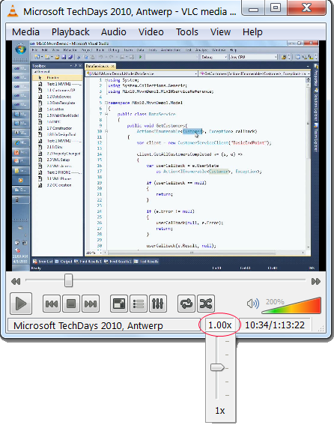The width and height of the screenshot is (334, 425).
Task: Click the faster forward double-arrow icon
Action: pos(316,281)
